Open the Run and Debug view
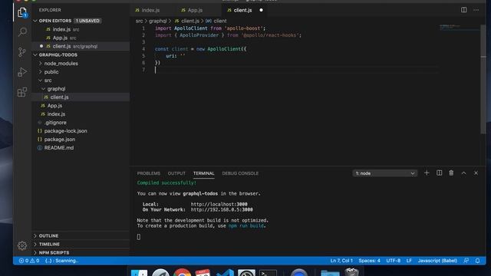The image size is (491, 276). point(22,72)
